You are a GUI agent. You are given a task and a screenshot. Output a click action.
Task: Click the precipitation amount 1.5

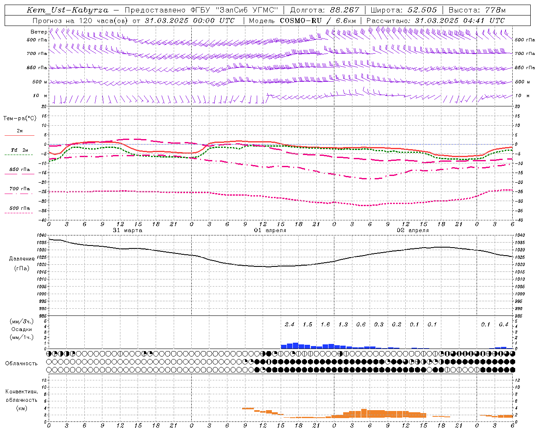[x=308, y=324]
